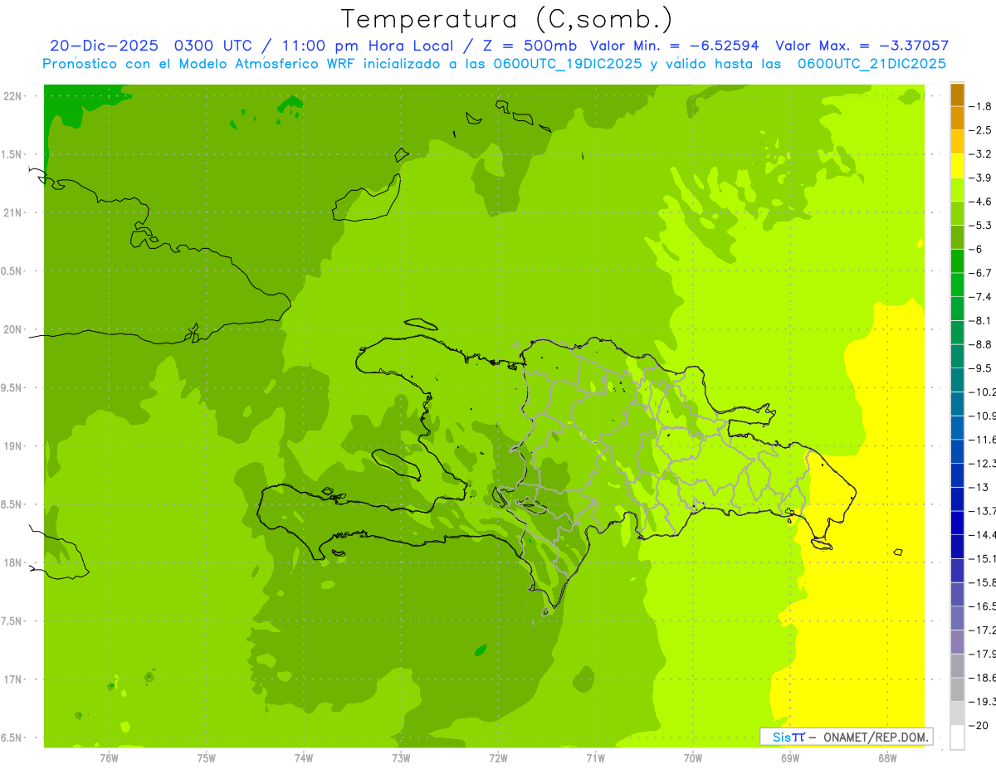Click the '0600UTC_21DIC2025' valid-until time text
Screen dimensions: 996x769
pyautogui.click(x=871, y=64)
